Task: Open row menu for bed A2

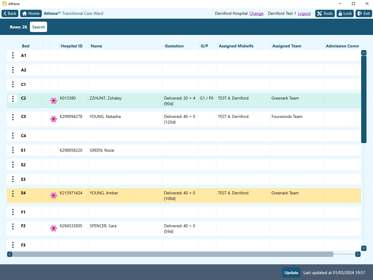Action: (x=13, y=70)
